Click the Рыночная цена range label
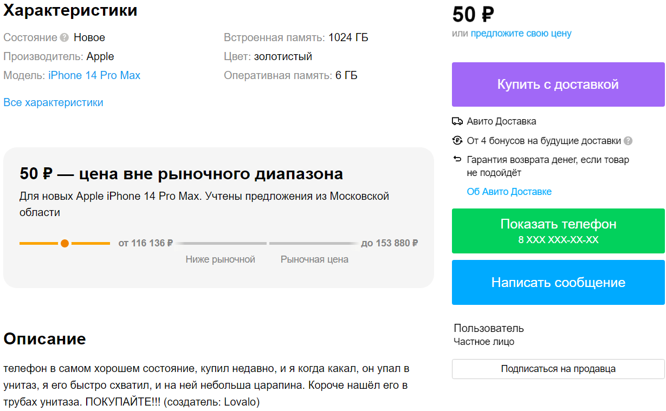Viewport: 666px width, 411px height. point(314,259)
